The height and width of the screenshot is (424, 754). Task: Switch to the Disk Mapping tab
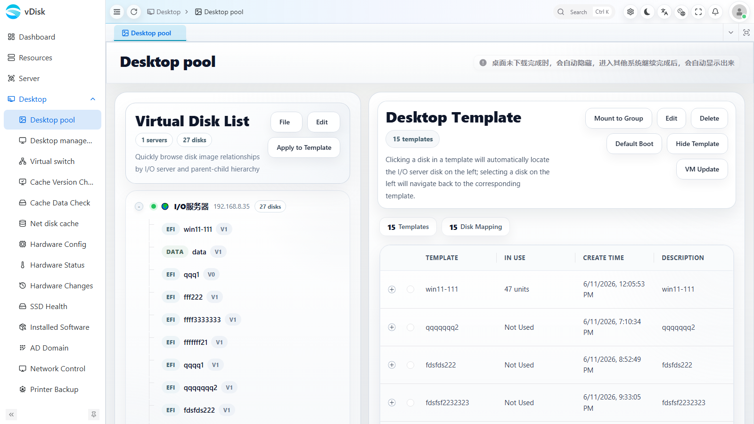click(475, 227)
